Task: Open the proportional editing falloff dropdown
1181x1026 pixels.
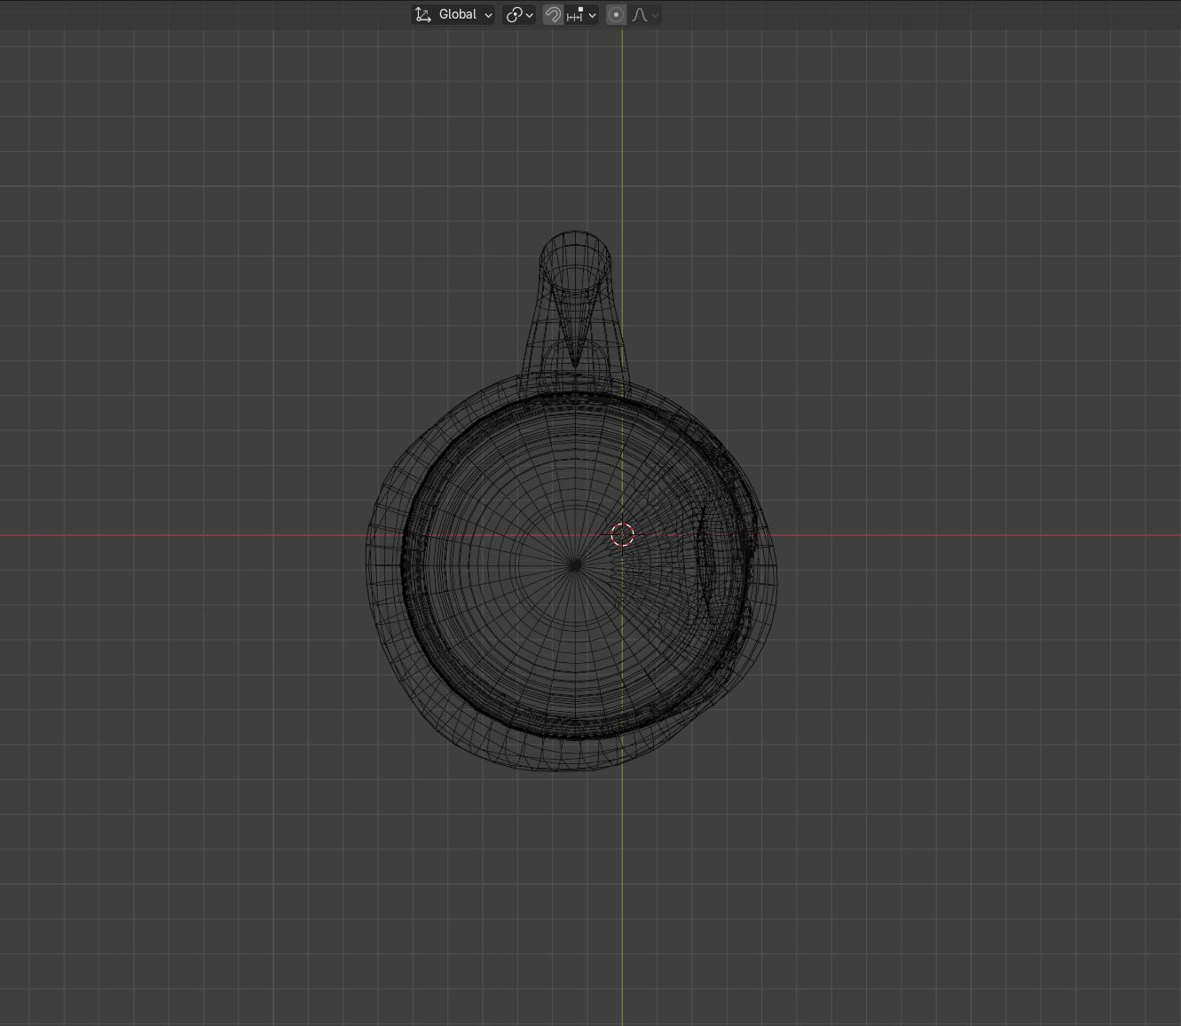Action: click(644, 15)
